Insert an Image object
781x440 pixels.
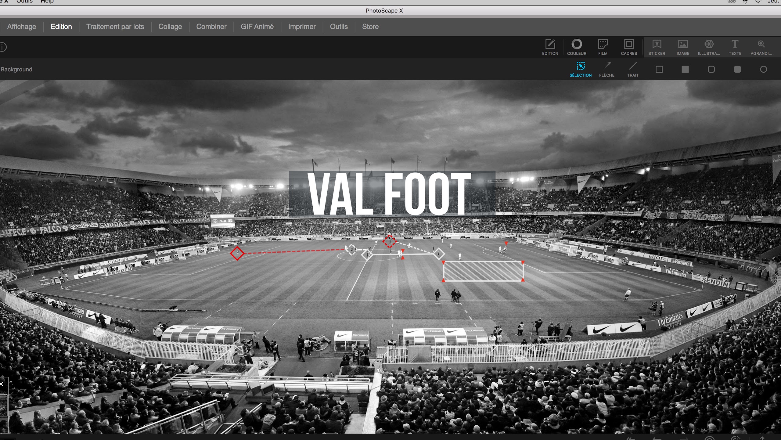tap(683, 47)
